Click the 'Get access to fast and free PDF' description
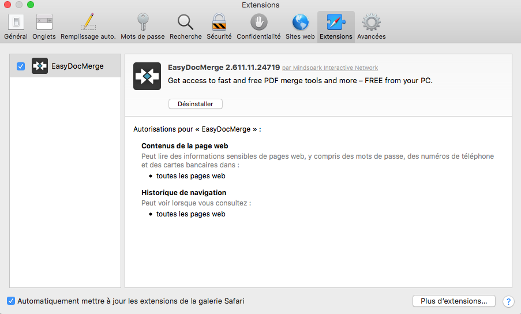The height and width of the screenshot is (314, 521). [x=300, y=81]
